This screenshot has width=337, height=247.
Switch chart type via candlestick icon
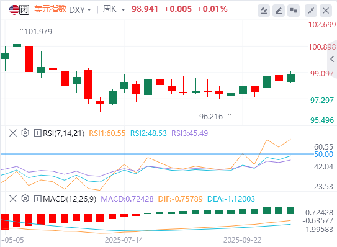[x=294, y=11]
